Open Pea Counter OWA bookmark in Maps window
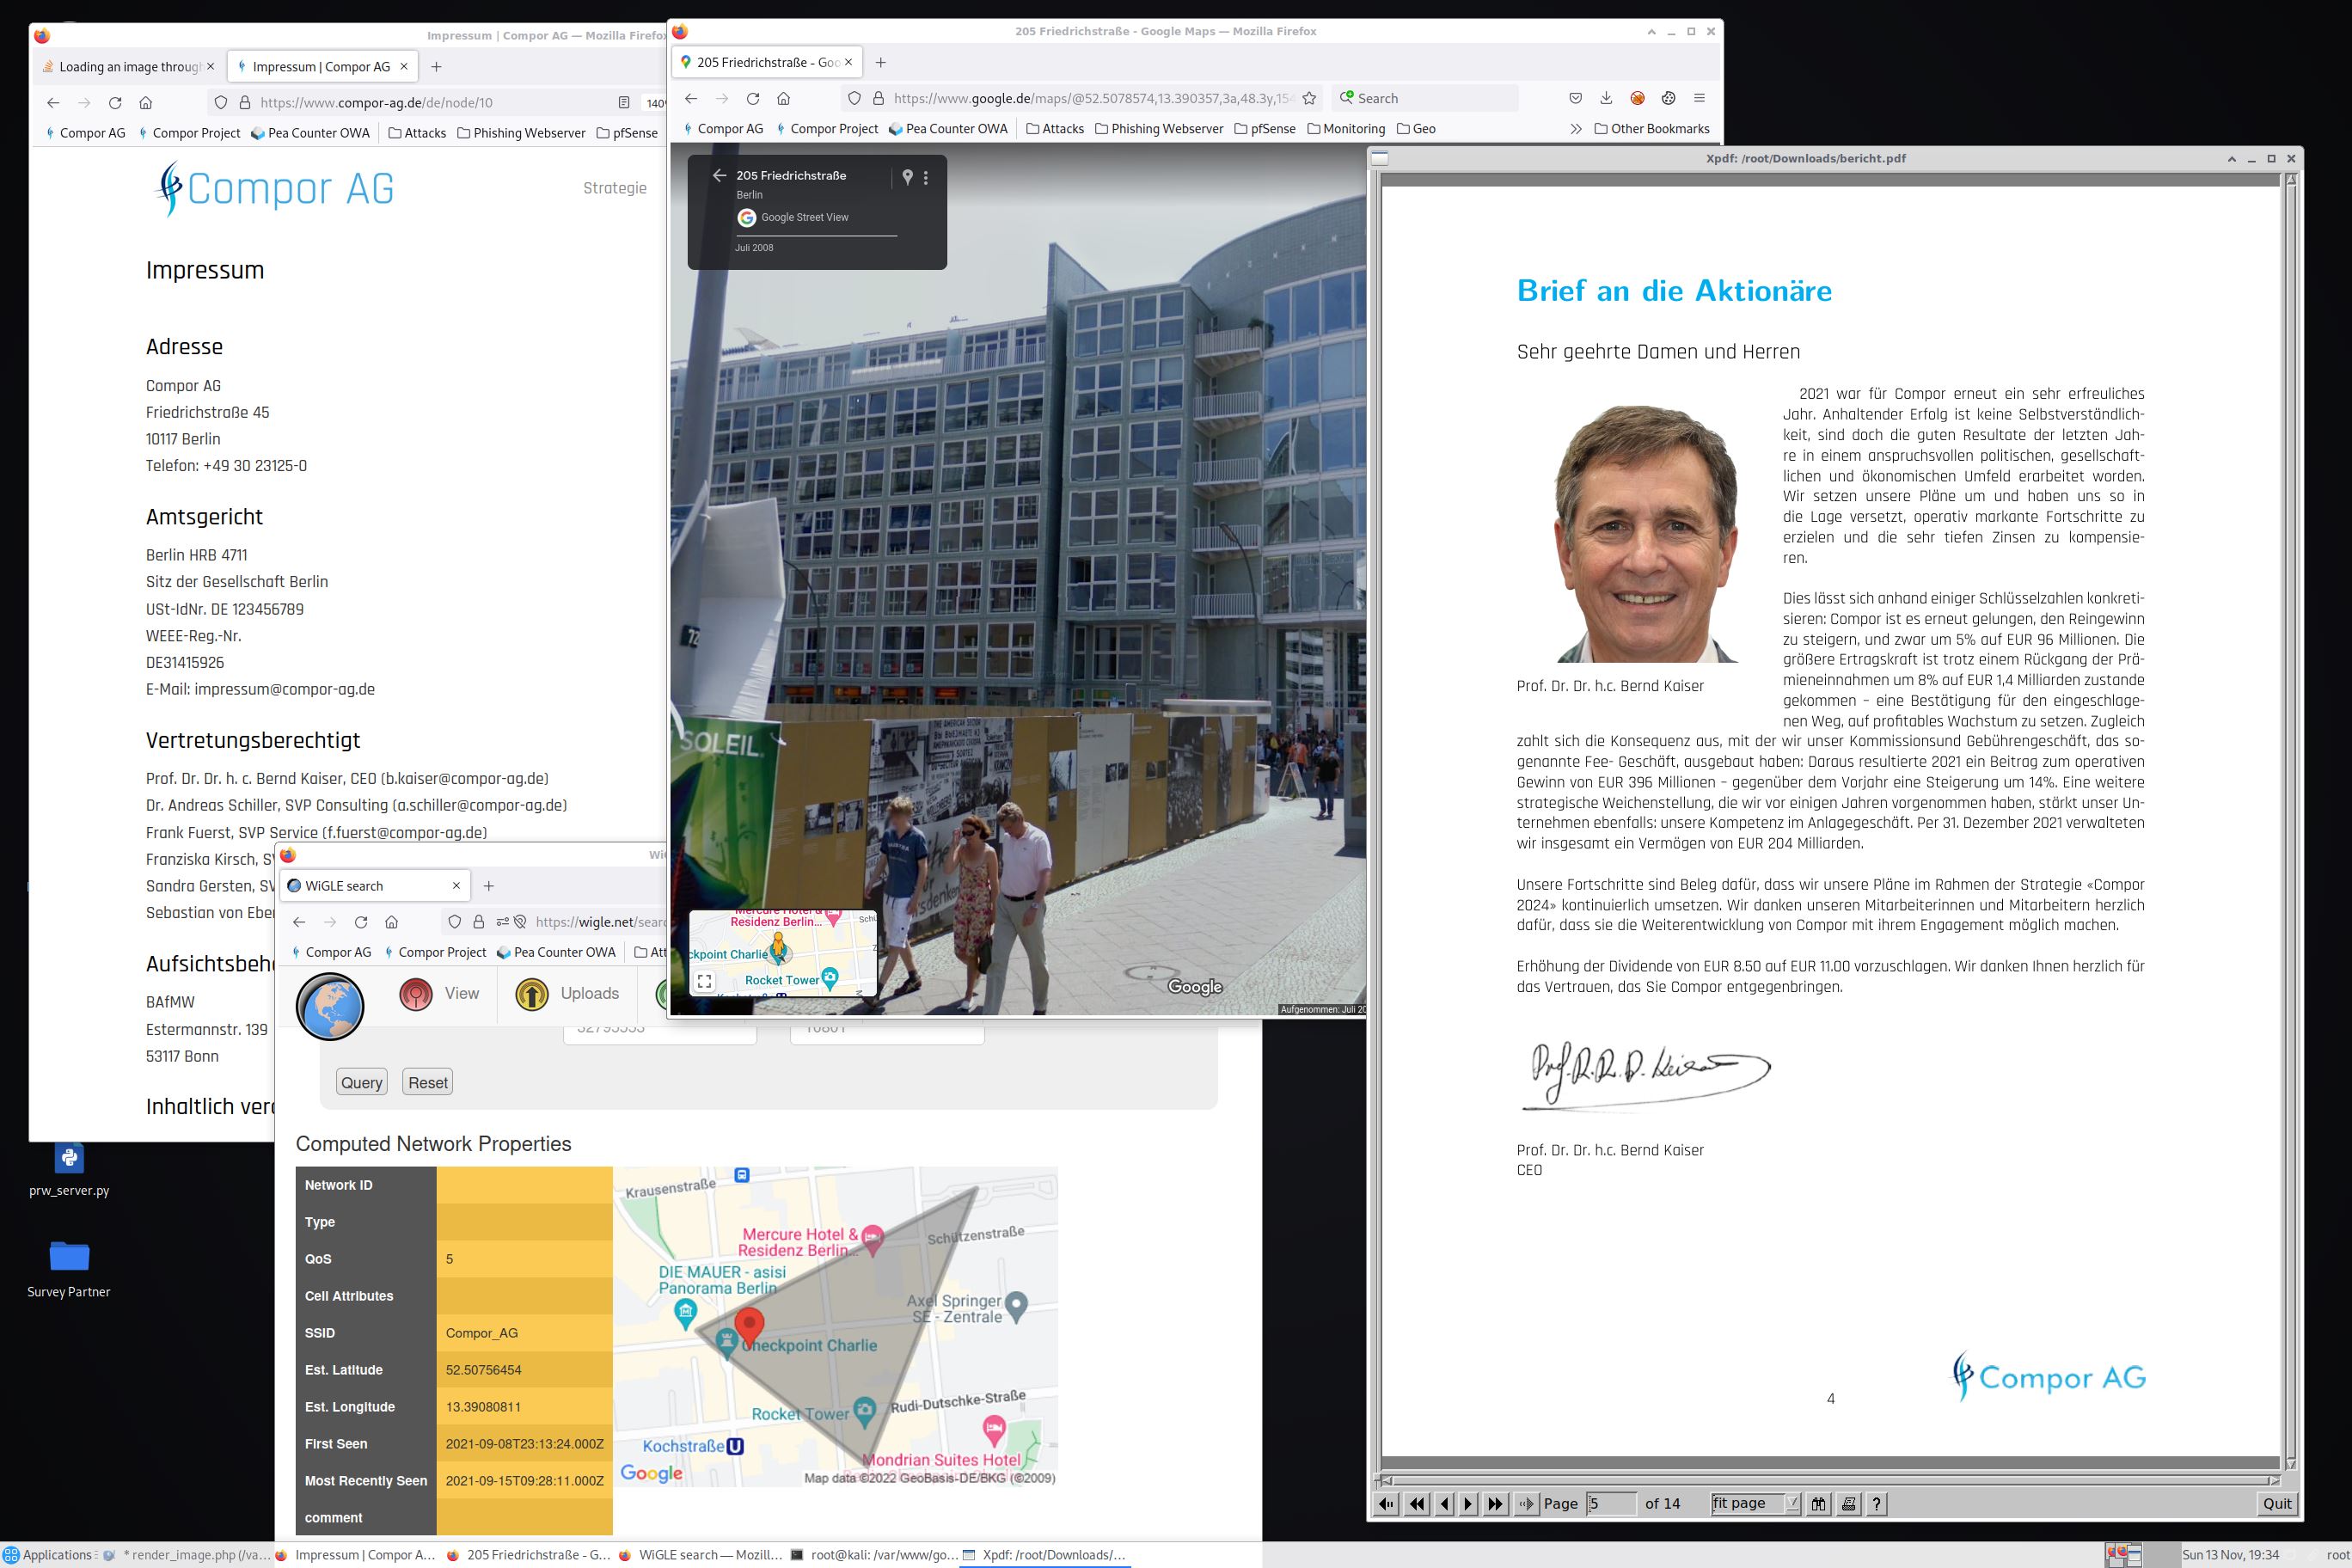 click(948, 129)
